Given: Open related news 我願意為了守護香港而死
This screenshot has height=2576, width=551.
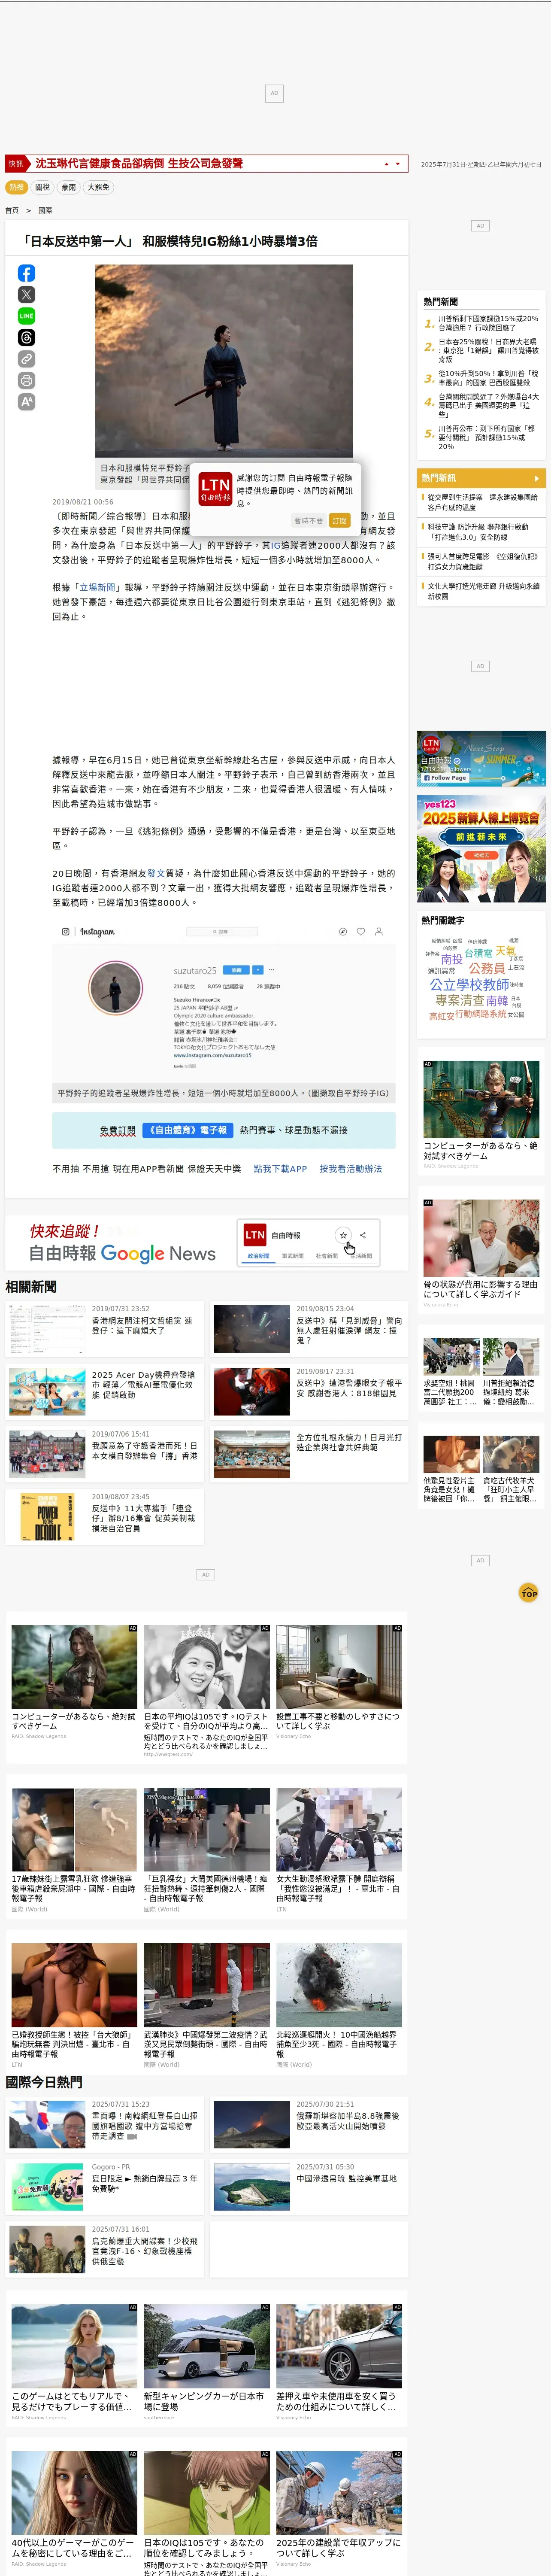Looking at the screenshot, I should pos(145,1451).
